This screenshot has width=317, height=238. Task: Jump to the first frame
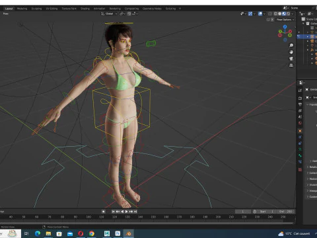tap(113, 212)
